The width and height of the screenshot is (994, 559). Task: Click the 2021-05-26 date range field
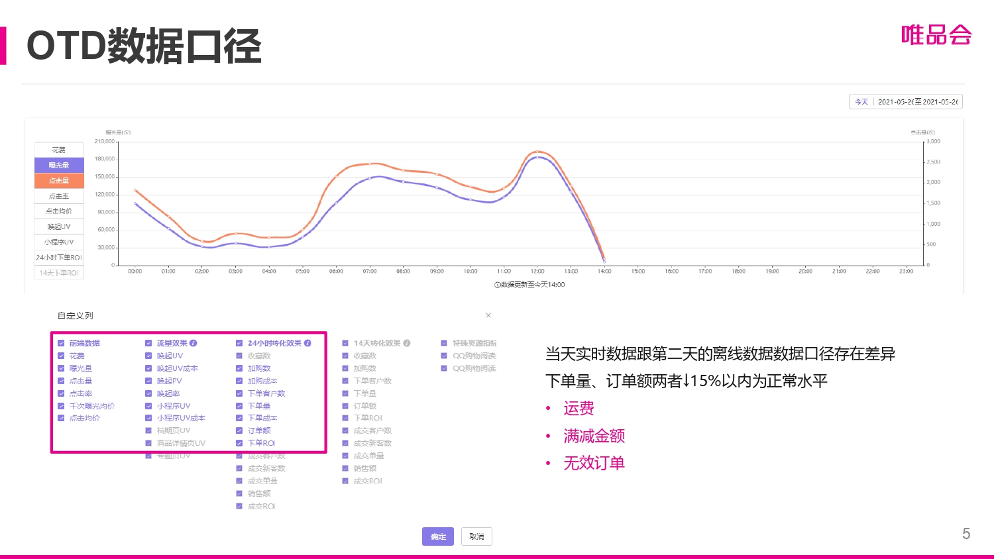(x=918, y=101)
